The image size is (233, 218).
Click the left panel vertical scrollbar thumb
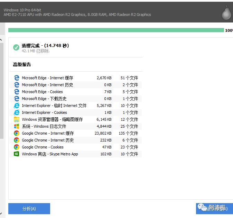tap(1, 91)
